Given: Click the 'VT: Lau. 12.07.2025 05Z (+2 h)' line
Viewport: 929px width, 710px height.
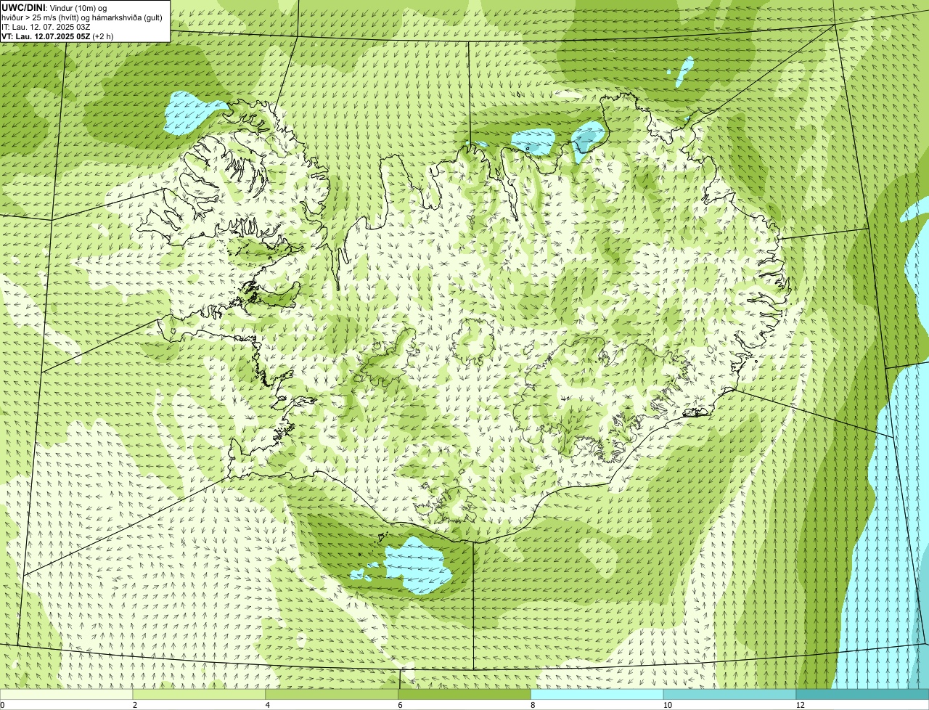Looking at the screenshot, I should click(x=57, y=36).
